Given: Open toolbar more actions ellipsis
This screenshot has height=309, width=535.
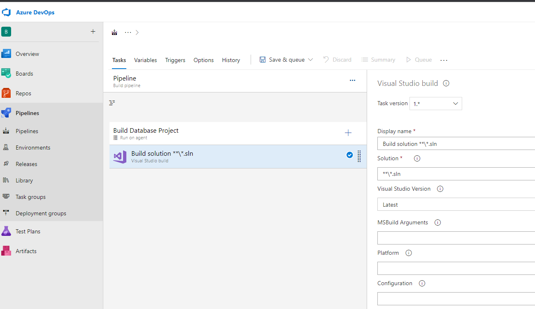Looking at the screenshot, I should 444,60.
